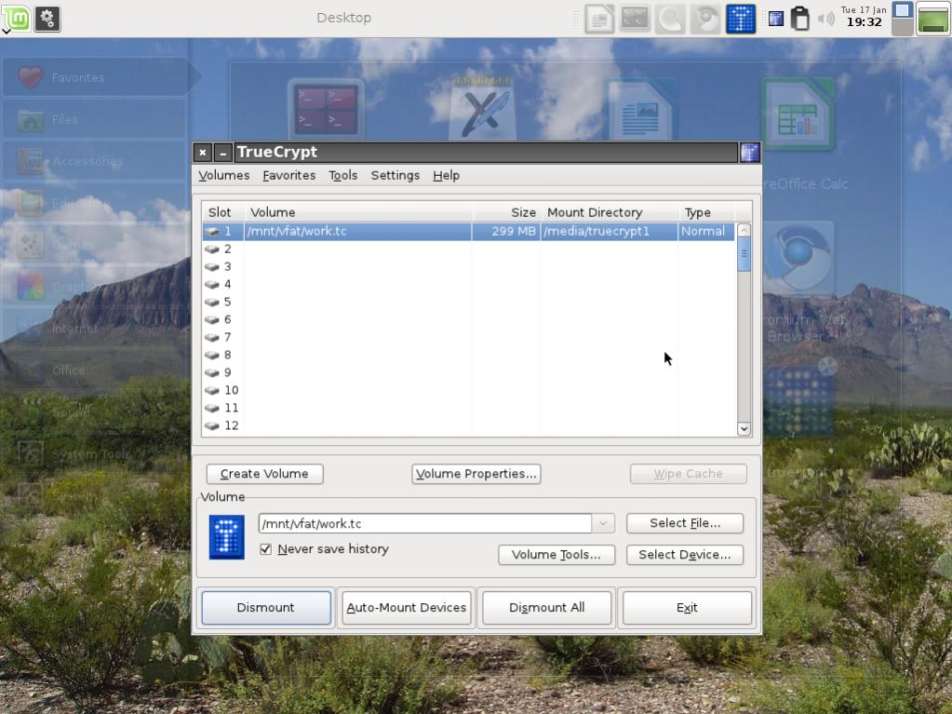
Task: Open the clipboard manager tray icon
Action: tap(799, 19)
